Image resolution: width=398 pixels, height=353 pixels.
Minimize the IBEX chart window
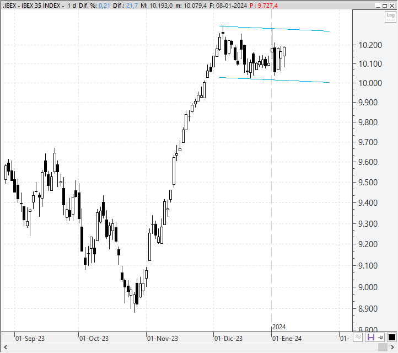(x=378, y=6)
